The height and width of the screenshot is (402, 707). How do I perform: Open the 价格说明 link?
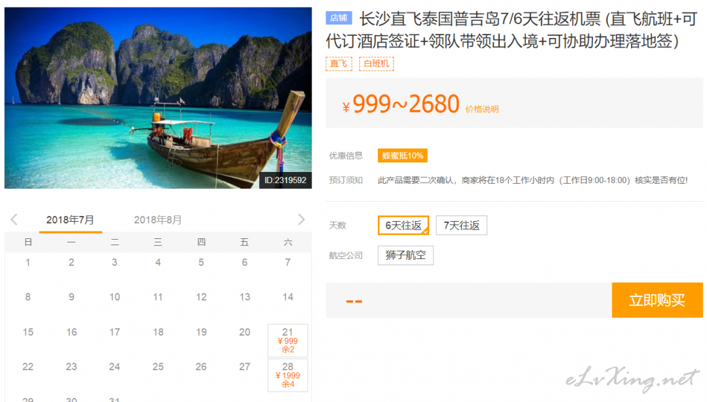[482, 110]
